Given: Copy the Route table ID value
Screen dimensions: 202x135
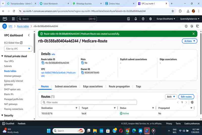Looking at the screenshot, I should (x=43, y=63).
